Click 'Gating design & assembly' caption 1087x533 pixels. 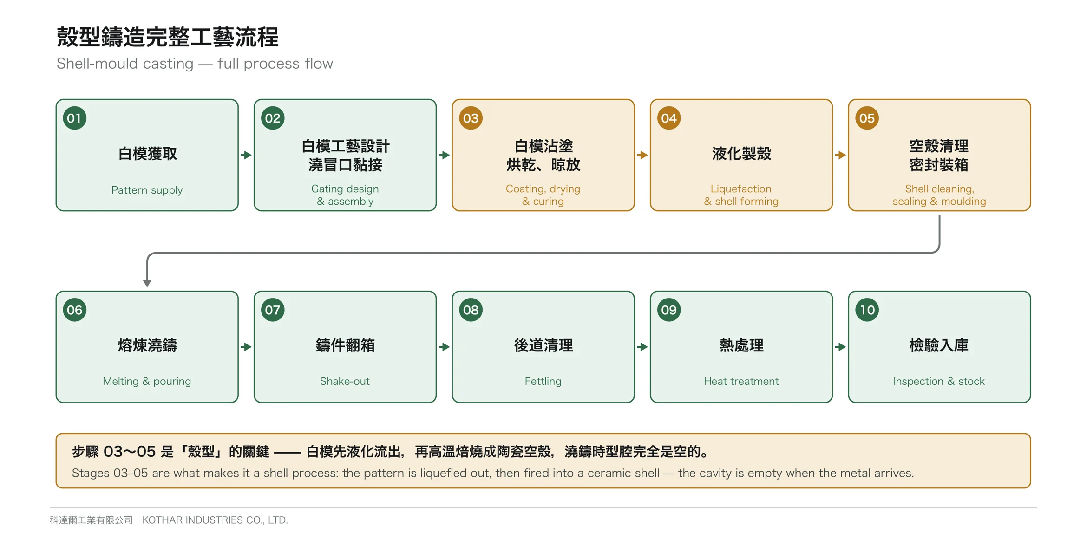345,195
